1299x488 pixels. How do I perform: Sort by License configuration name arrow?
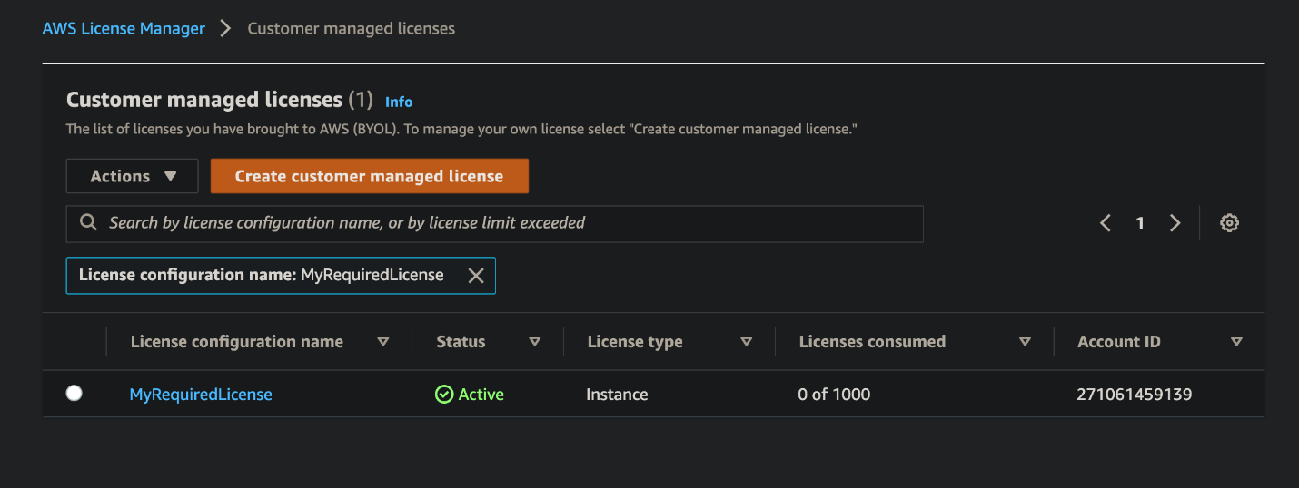tap(383, 342)
